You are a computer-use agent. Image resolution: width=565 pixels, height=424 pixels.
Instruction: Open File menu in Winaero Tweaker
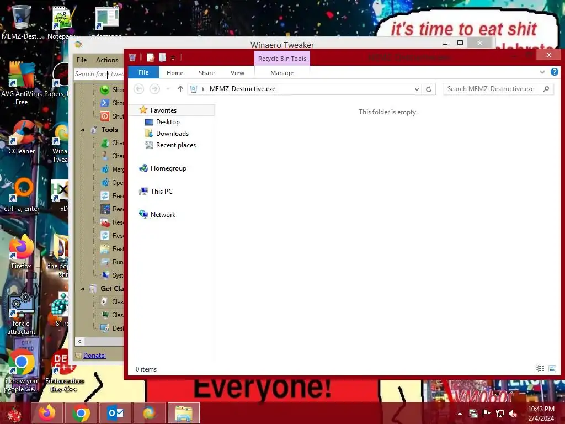tap(82, 60)
